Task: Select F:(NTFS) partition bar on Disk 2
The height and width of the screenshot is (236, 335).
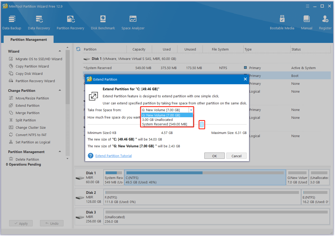Action: [x=202, y=197]
